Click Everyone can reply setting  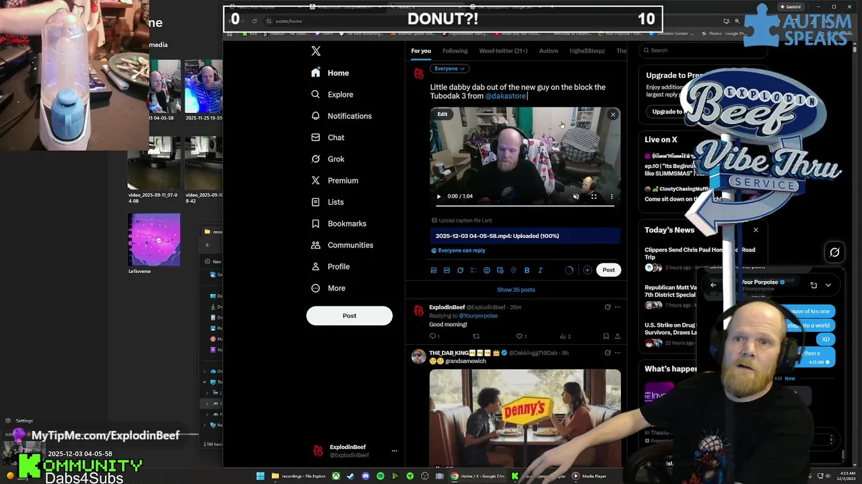click(x=458, y=250)
